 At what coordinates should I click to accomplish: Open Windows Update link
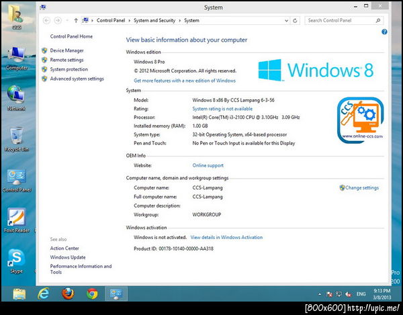pyautogui.click(x=68, y=257)
